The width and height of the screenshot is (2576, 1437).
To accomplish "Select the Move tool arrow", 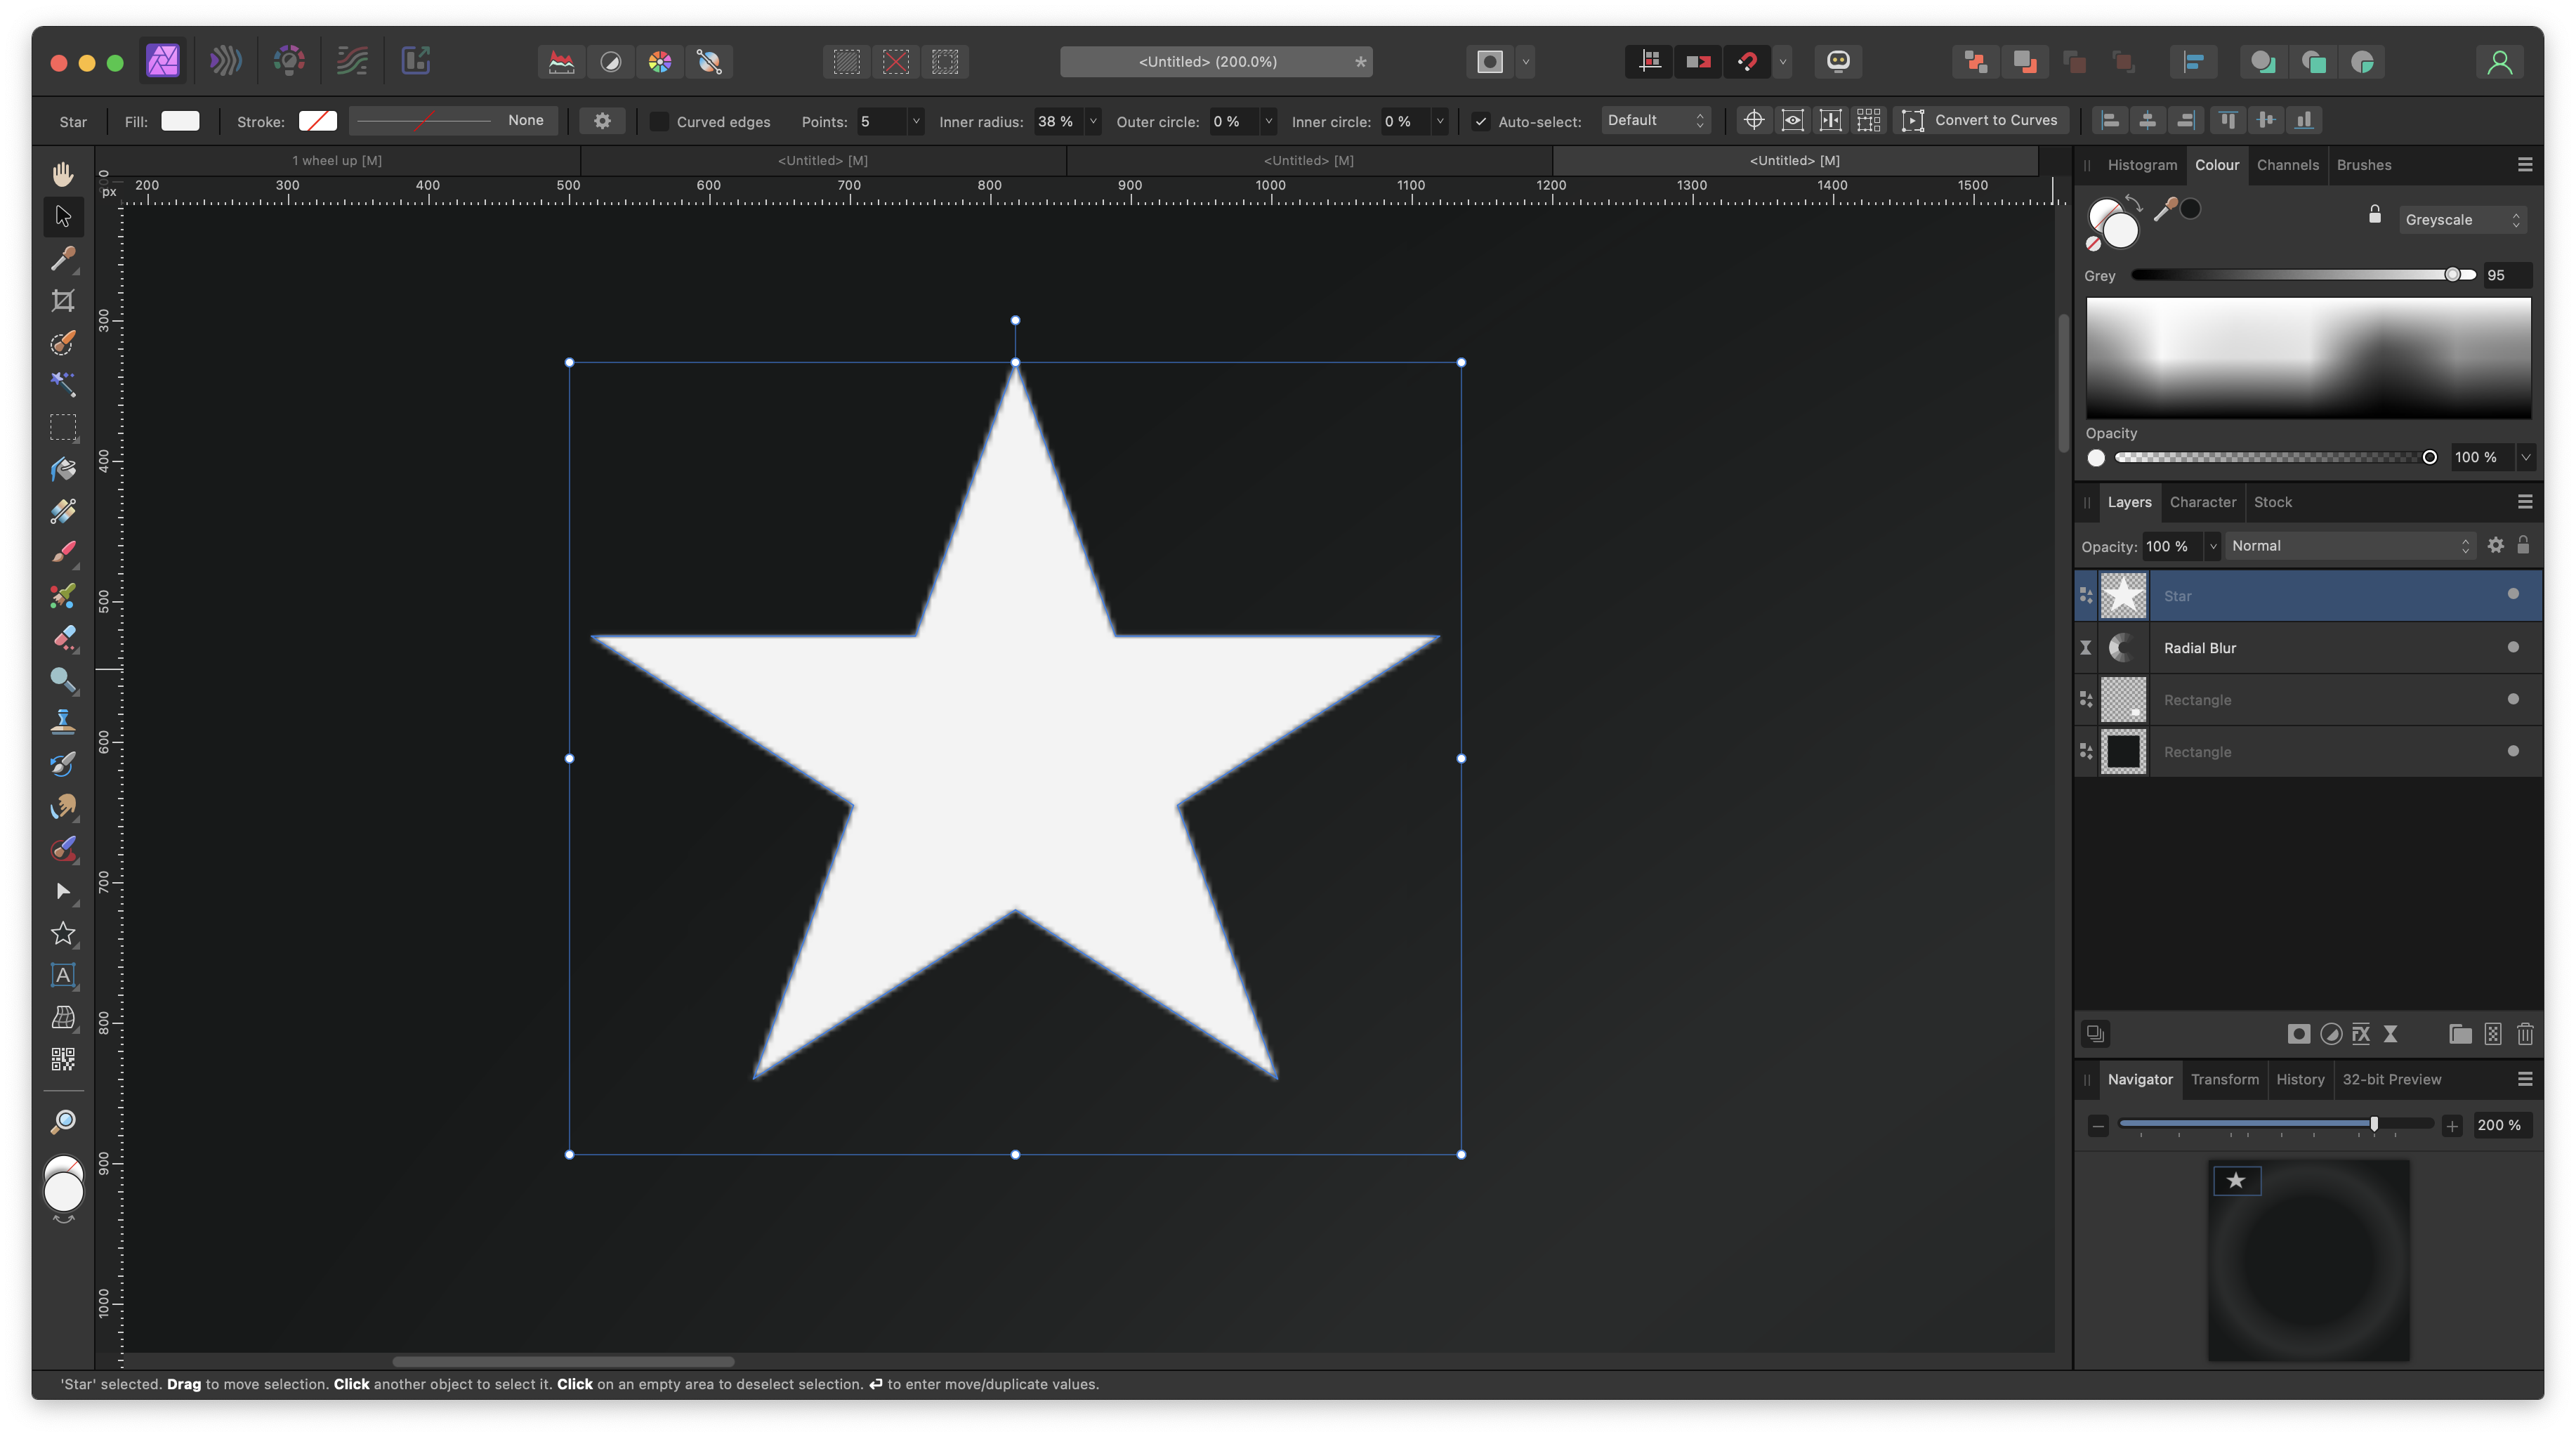I will [x=63, y=216].
